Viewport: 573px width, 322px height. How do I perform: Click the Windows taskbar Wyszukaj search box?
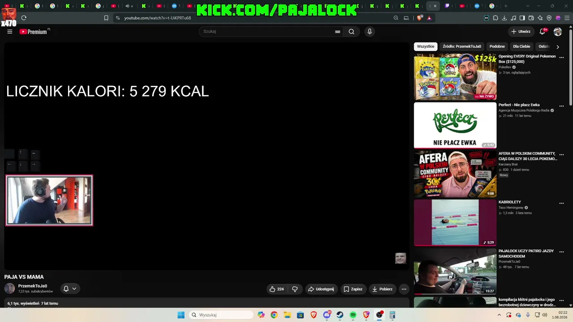click(x=221, y=315)
